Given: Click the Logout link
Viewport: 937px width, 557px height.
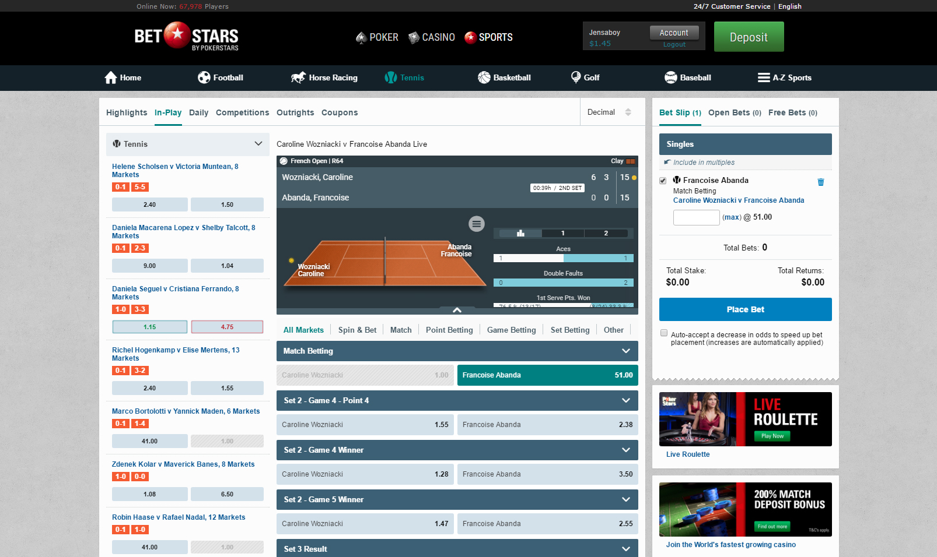Looking at the screenshot, I should point(674,44).
